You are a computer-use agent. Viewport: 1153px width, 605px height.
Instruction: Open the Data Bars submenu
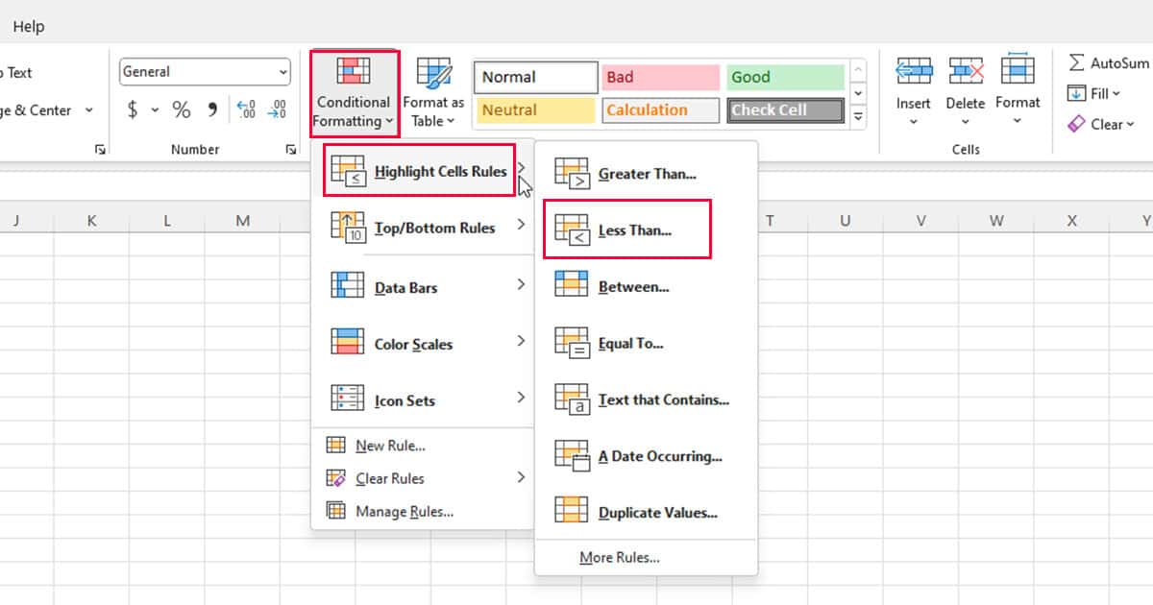point(424,286)
